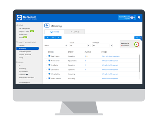
Task: Open the chat icon in the header
Action: click(x=139, y=17)
